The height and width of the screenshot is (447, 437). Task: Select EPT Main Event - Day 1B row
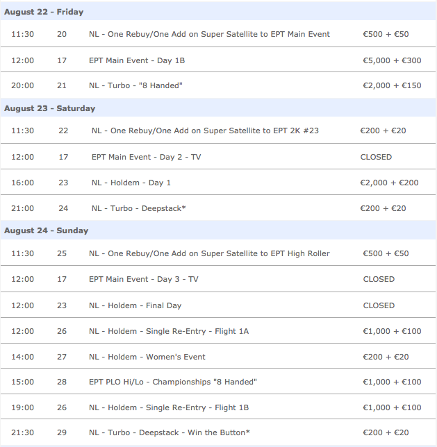(x=137, y=60)
